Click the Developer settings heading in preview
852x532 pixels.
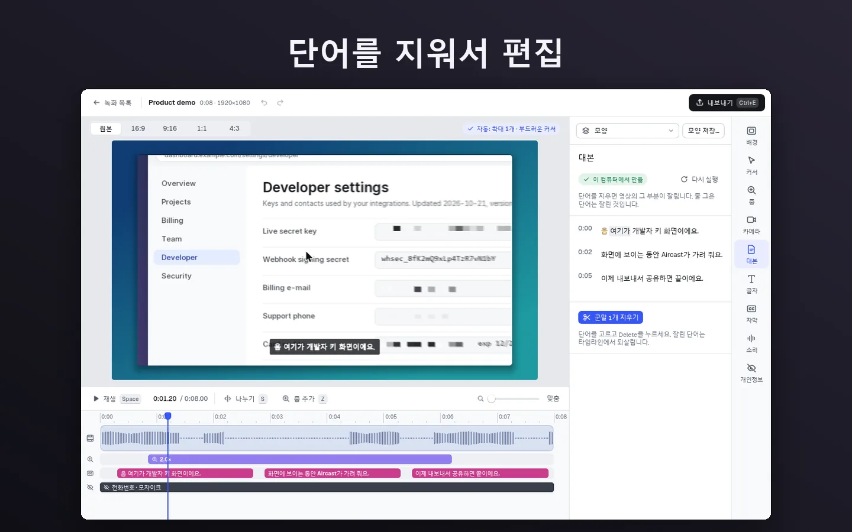[x=325, y=187]
